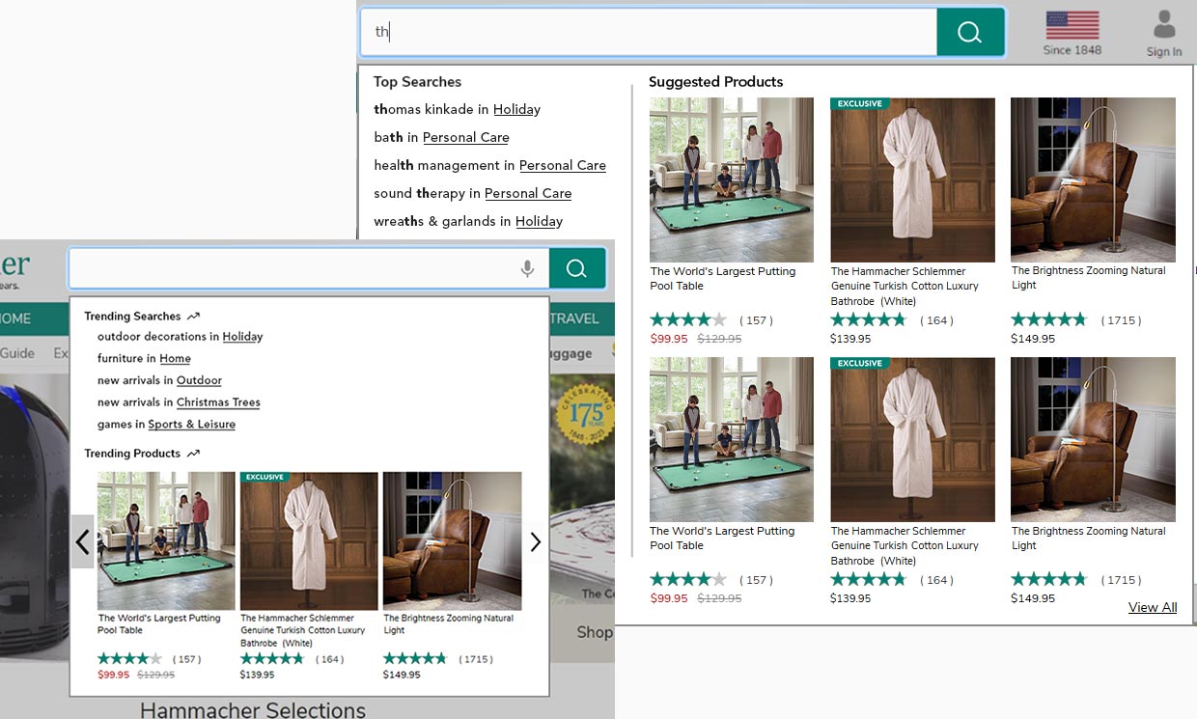Open 'outdoor decorations in Holiday' trending search
Screen dimensions: 1197x719
180,337
